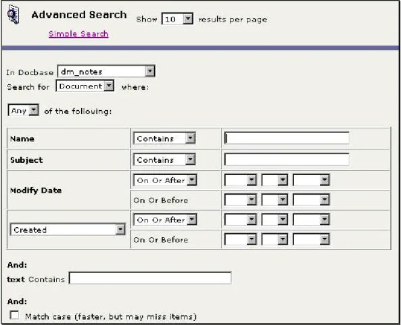Click the text Contains input field
Screen dimensions: 401x325
150,278
